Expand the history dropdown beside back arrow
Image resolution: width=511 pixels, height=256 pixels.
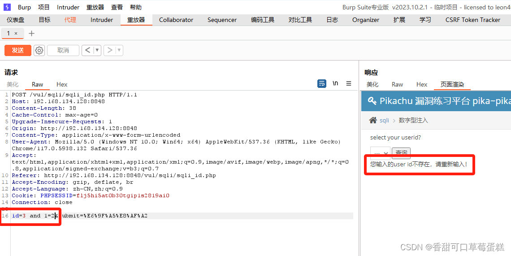97,50
